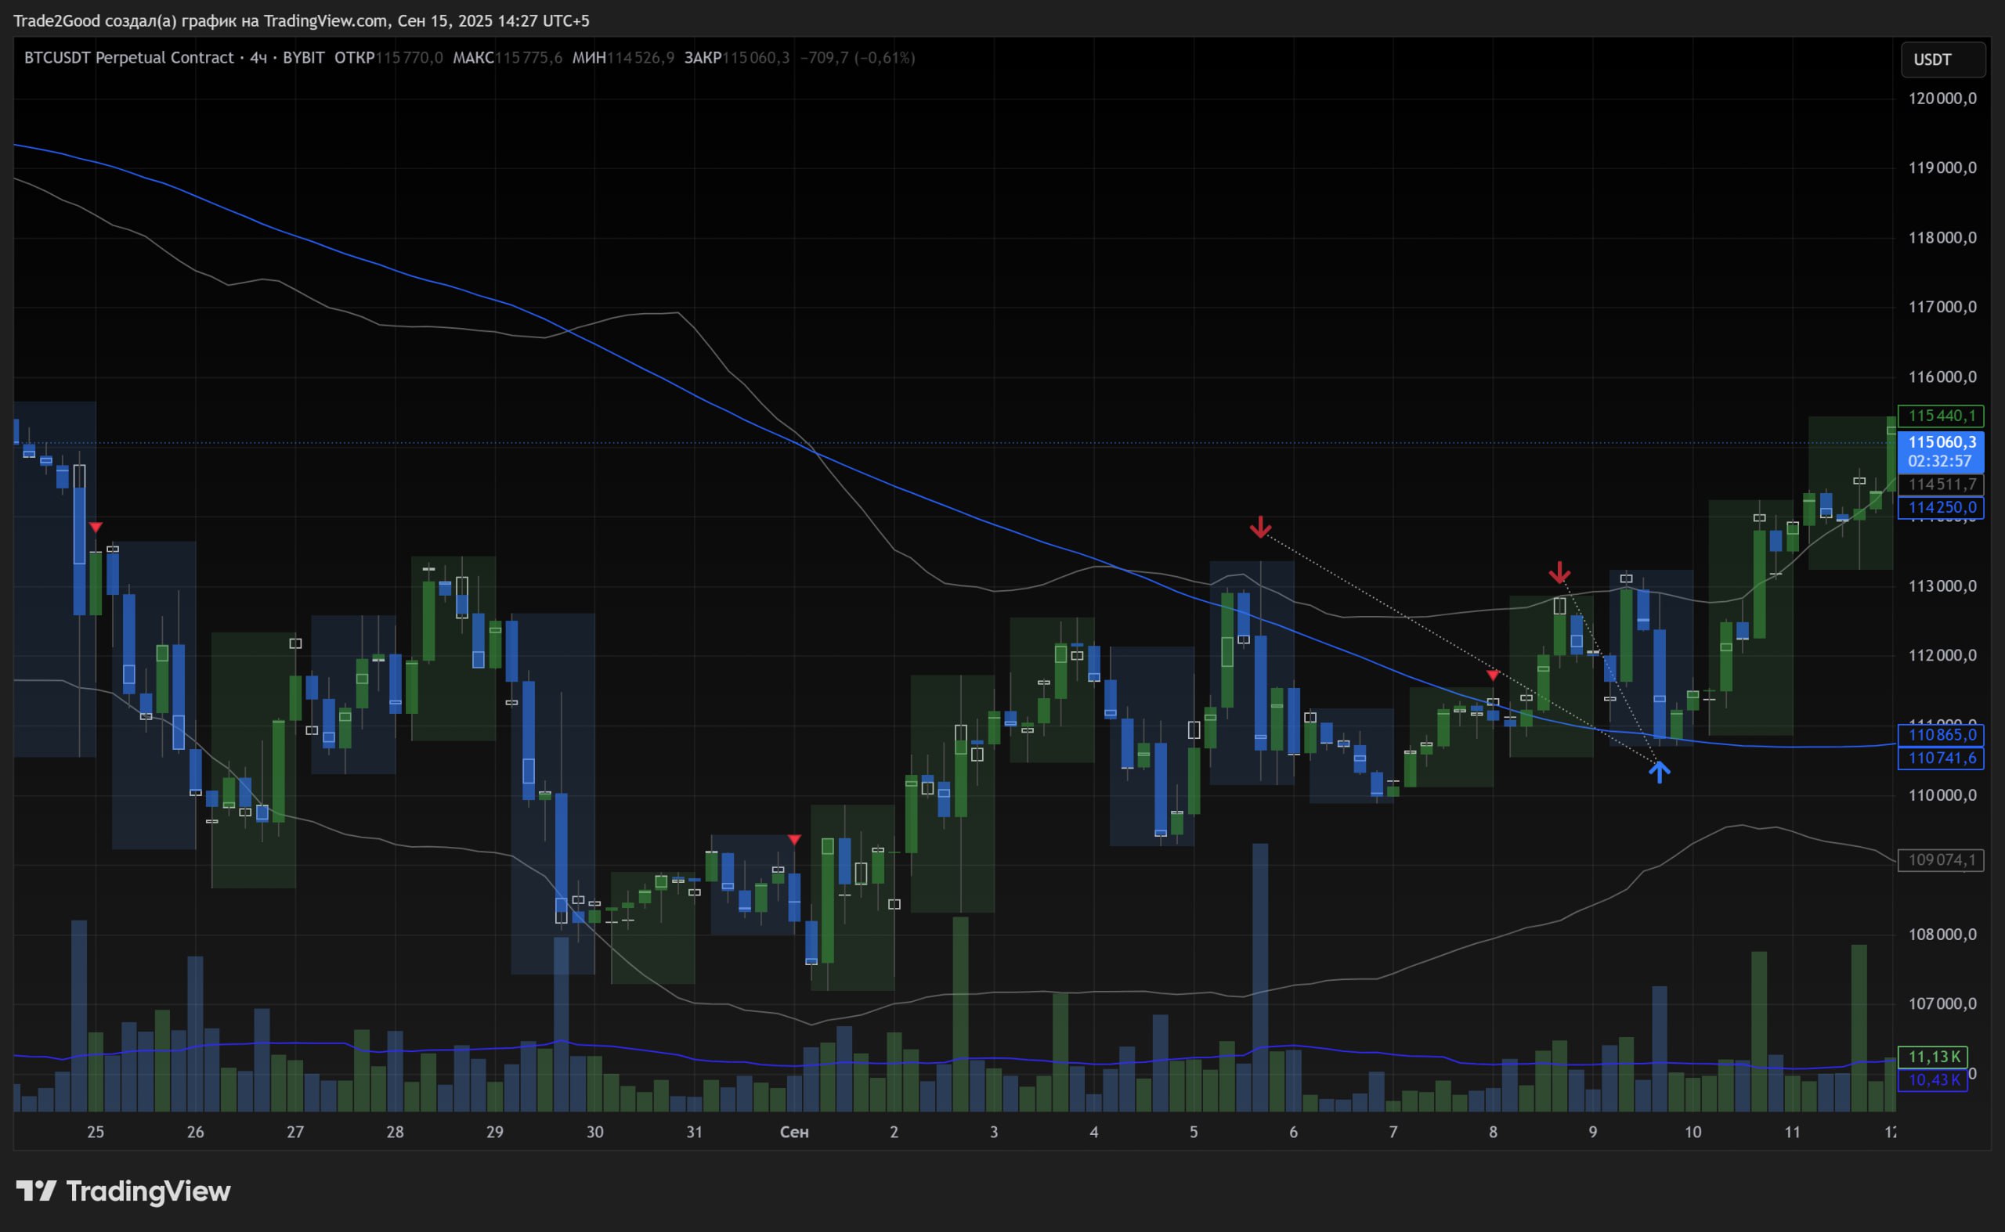2005x1232 pixels.
Task: Click the green 11,13K volume label
Action: (1932, 1057)
